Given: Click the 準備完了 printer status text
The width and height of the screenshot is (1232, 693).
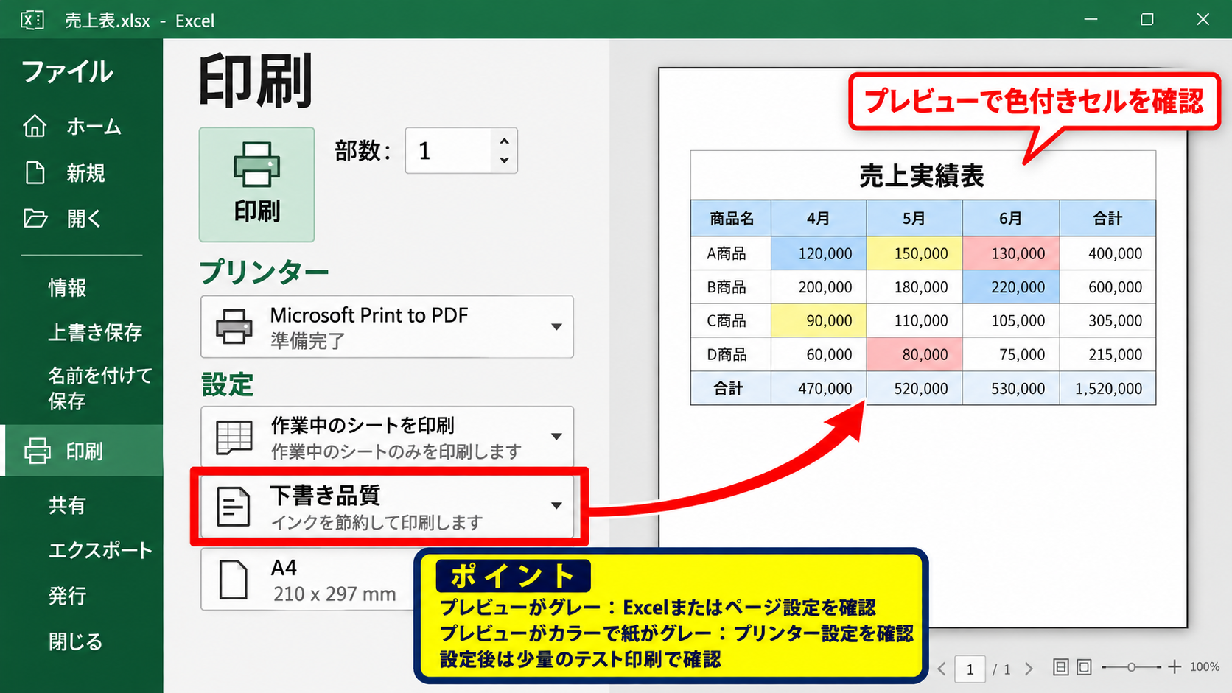Looking at the screenshot, I should 307,341.
